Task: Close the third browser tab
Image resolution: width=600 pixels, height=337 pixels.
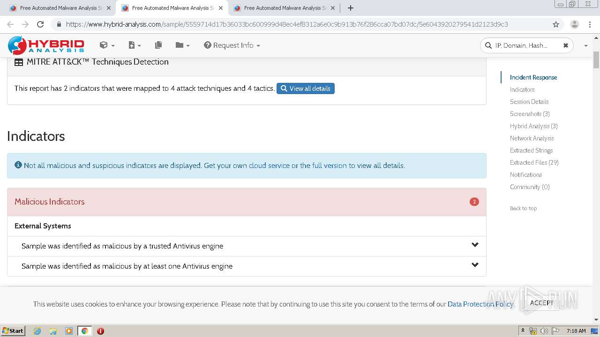Action: 332,8
